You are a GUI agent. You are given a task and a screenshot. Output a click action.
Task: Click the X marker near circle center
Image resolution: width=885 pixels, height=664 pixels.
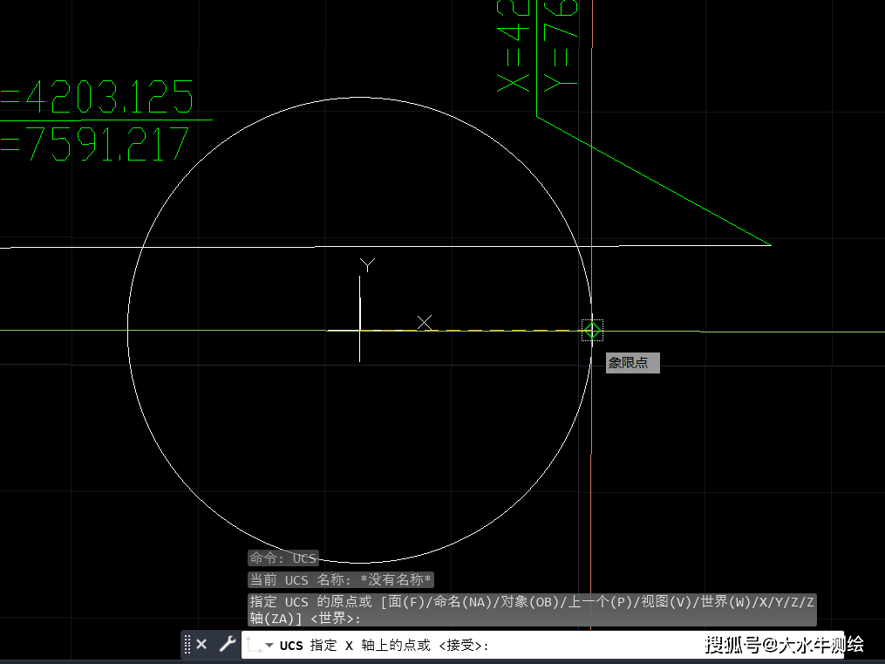tap(425, 322)
